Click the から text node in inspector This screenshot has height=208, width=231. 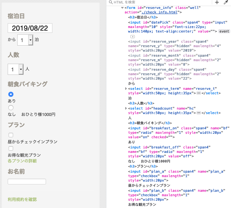point(132,83)
